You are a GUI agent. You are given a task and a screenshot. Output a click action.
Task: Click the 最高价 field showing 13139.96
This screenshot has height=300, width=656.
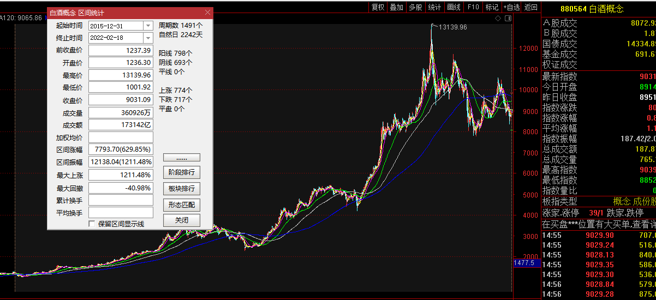(x=121, y=75)
